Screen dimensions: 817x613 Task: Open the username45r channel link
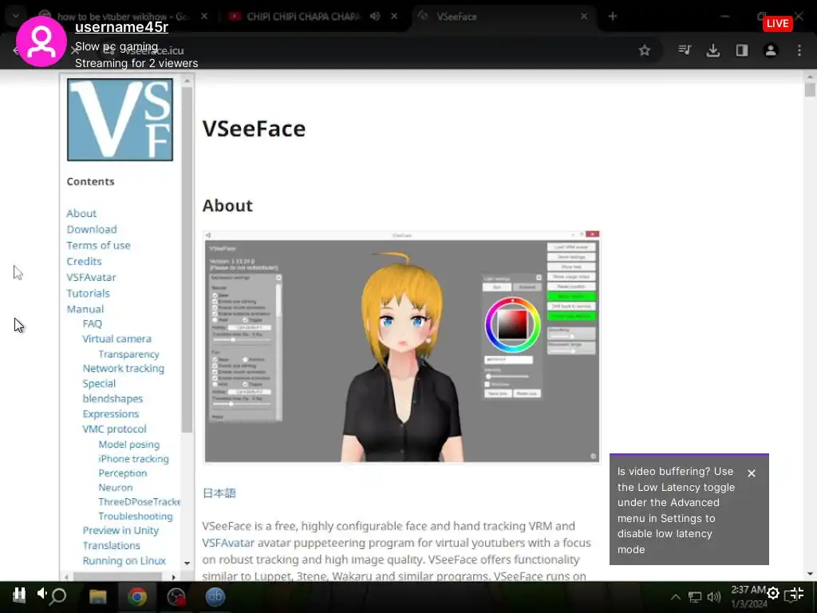(121, 27)
